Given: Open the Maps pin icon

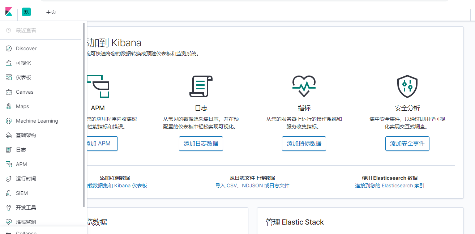Looking at the screenshot, I should pos(9,106).
